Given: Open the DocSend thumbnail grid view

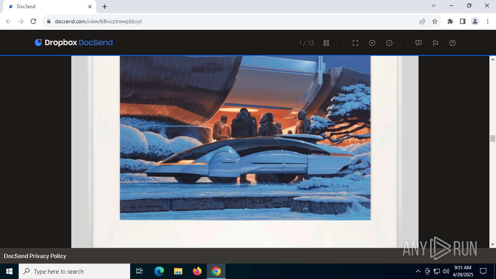Looking at the screenshot, I should click(326, 43).
